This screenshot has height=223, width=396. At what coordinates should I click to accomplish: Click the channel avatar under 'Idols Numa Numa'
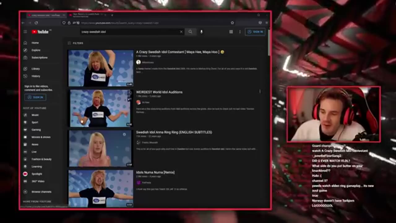click(x=138, y=182)
